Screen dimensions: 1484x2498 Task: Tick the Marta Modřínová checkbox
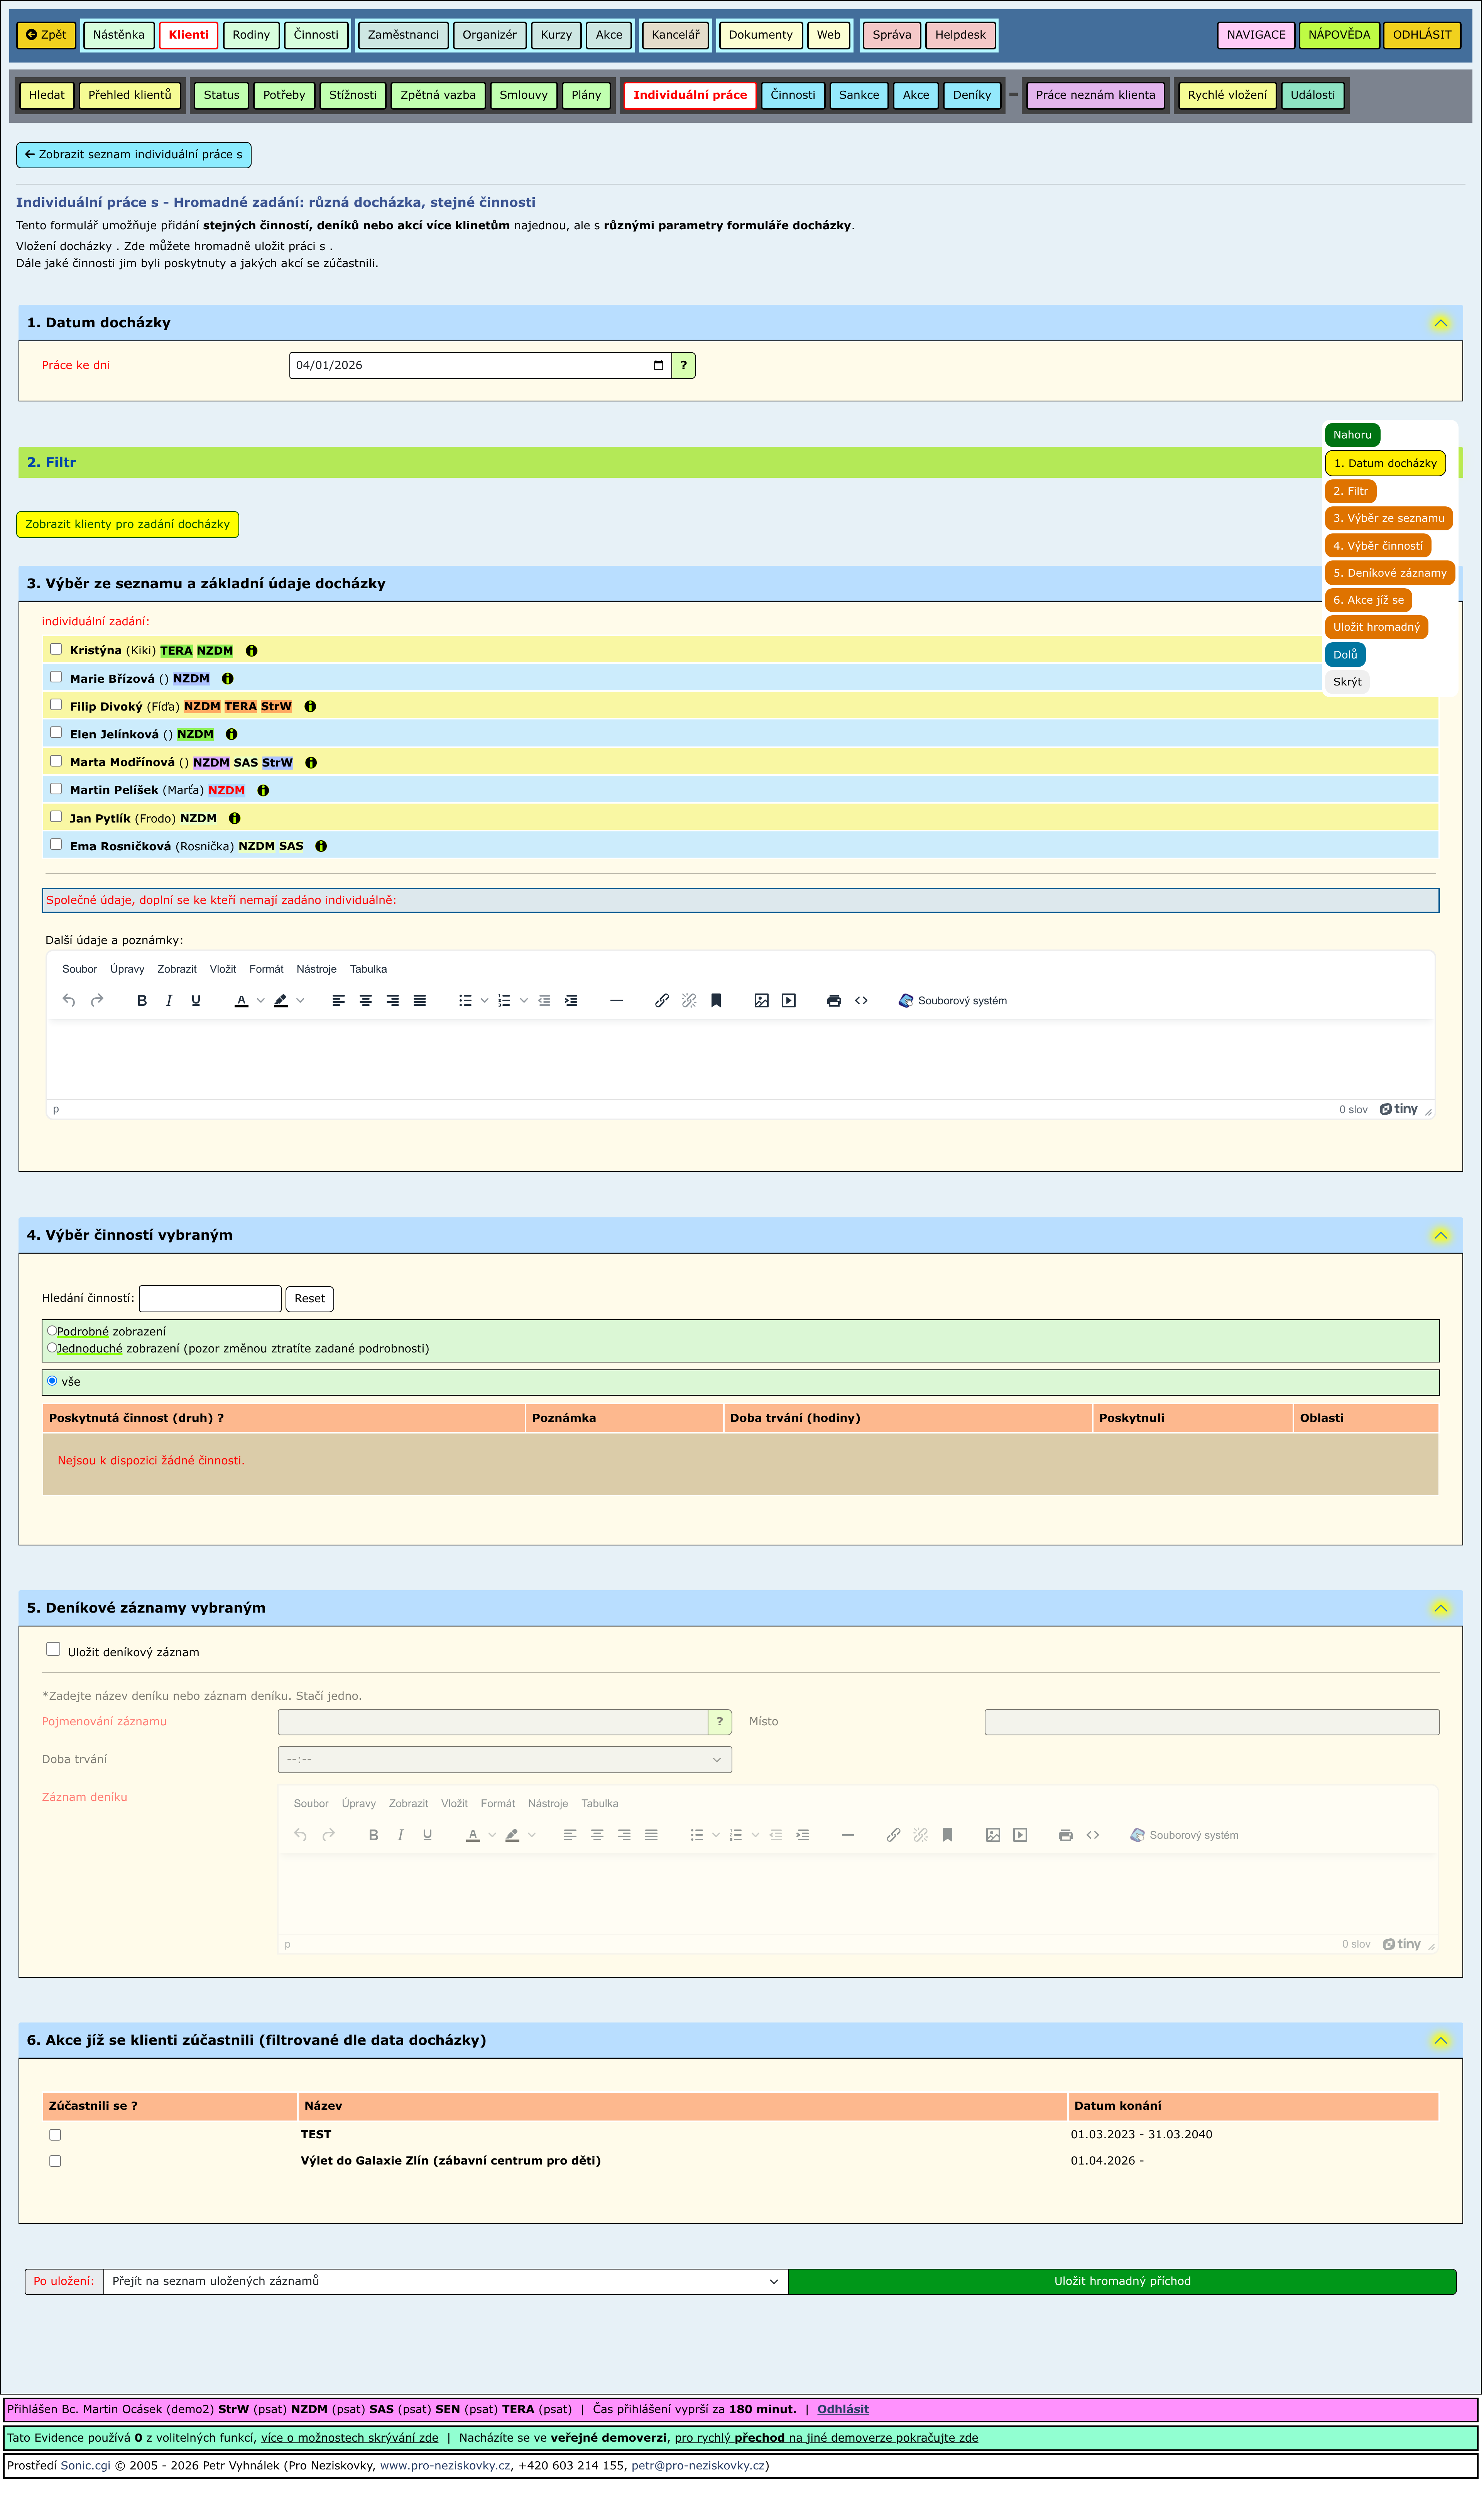point(56,761)
